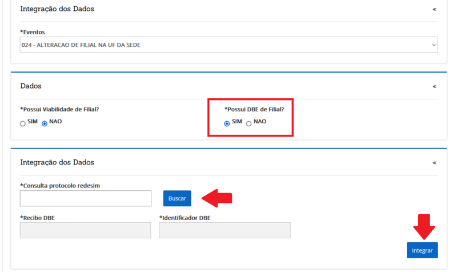Select SIM for Possui Viabilidade de Filial

23,123
